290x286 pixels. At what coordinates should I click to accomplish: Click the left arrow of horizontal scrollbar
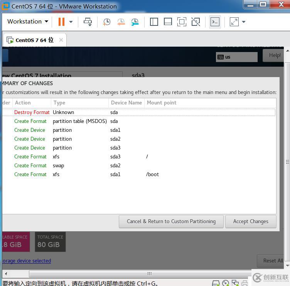pyautogui.click(x=6, y=274)
